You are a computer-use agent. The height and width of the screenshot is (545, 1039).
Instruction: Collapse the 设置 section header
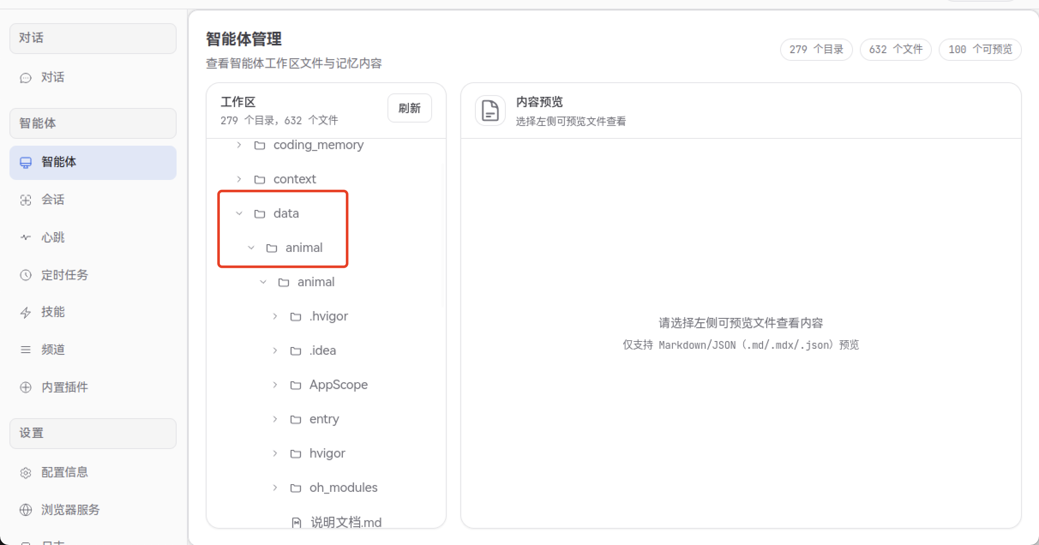(93, 434)
